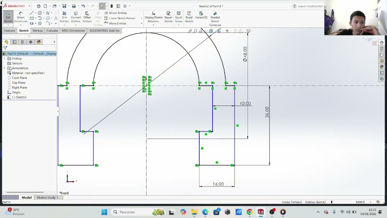Click the Rebuild traffic light icon
The height and width of the screenshot is (218, 387).
[x=112, y=6]
